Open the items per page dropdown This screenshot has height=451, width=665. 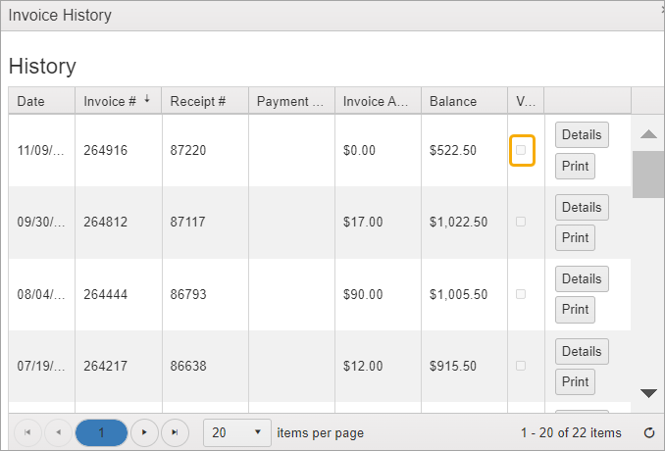click(x=238, y=432)
